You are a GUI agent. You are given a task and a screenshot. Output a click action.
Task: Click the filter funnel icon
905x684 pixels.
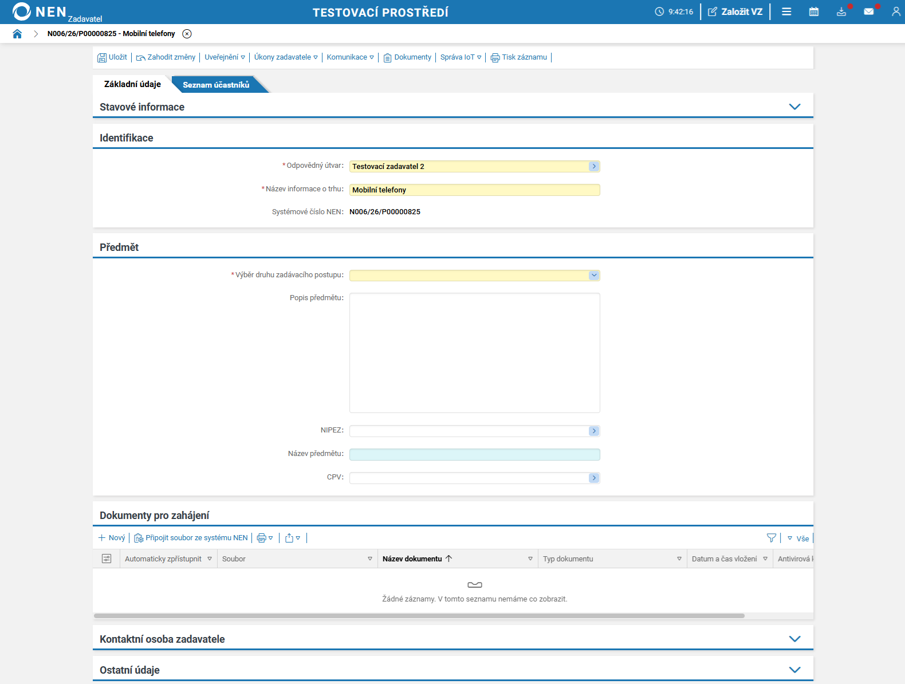point(772,538)
